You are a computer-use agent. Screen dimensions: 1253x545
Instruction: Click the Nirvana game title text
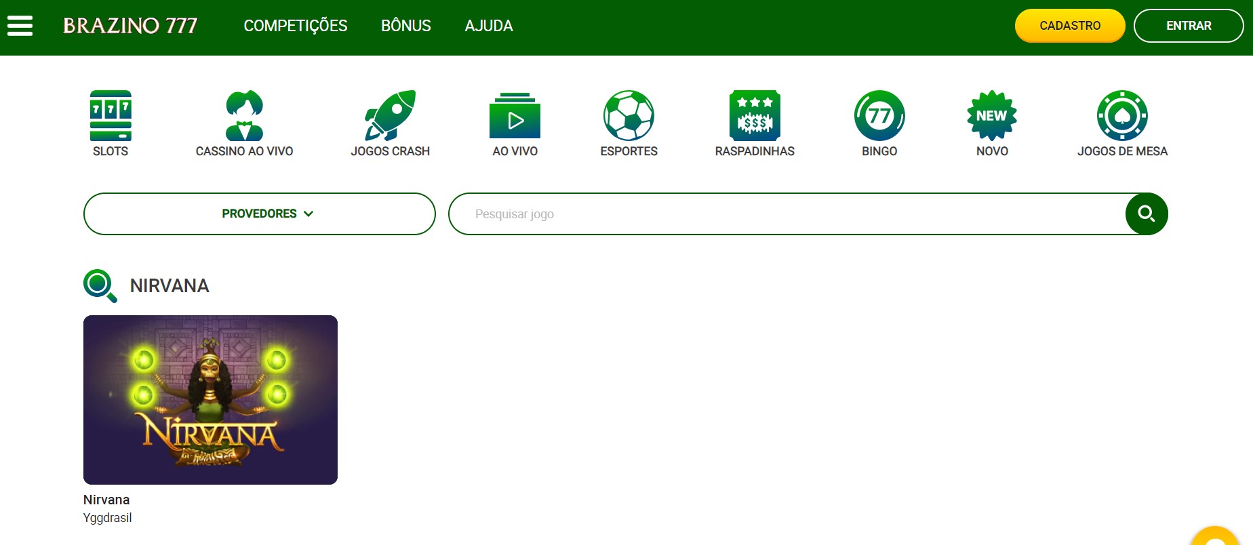(x=106, y=500)
